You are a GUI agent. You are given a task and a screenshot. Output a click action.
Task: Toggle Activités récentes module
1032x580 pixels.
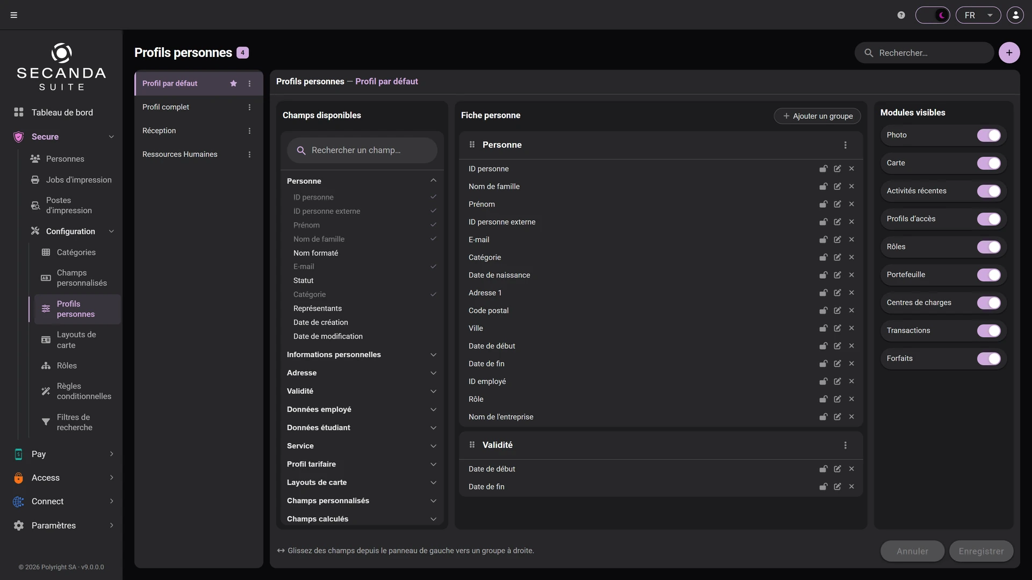[988, 191]
